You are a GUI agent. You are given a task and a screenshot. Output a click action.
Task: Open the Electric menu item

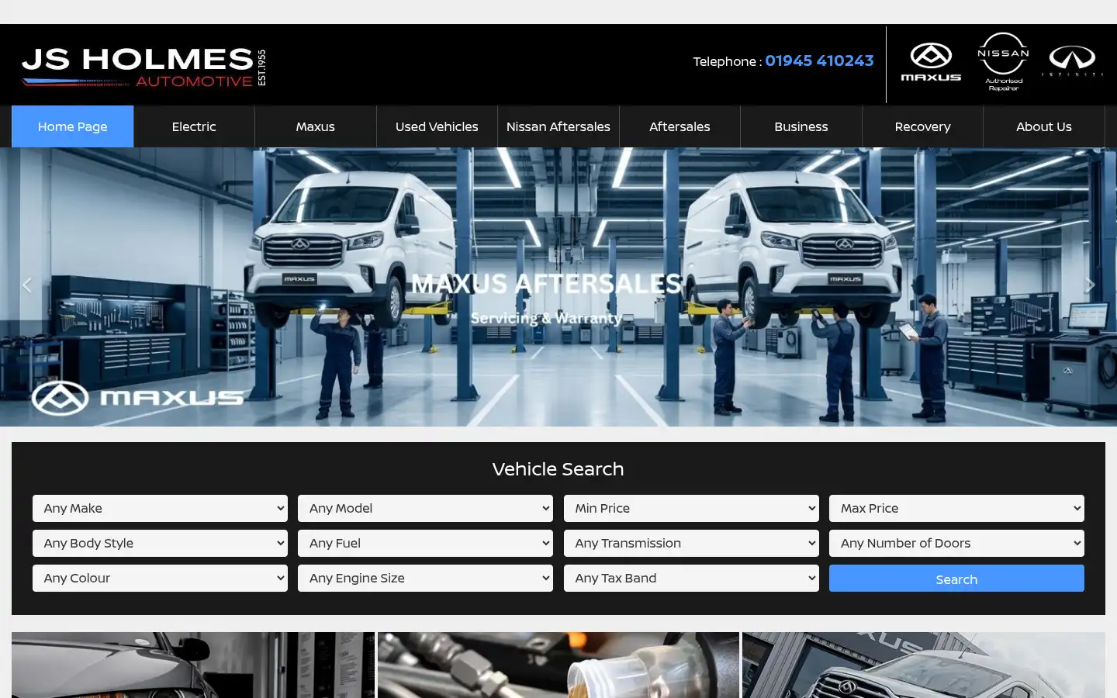[x=194, y=126]
